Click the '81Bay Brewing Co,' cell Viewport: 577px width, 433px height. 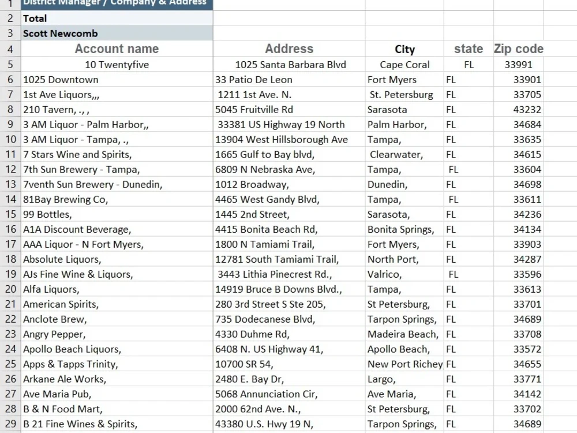[x=117, y=199]
